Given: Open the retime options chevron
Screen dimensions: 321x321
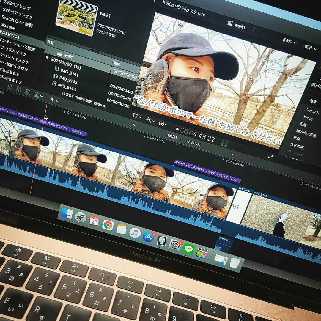Looking at the screenshot, I should pyautogui.click(x=166, y=125).
